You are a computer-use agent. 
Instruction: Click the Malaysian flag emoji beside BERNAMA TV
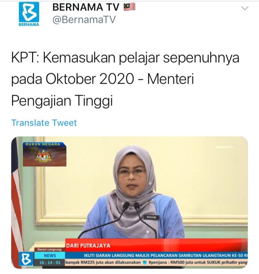tap(129, 7)
